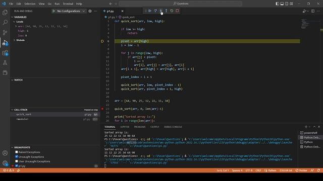Click Continue in the debug toolbar
This screenshot has width=323, height=181.
click(x=150, y=11)
